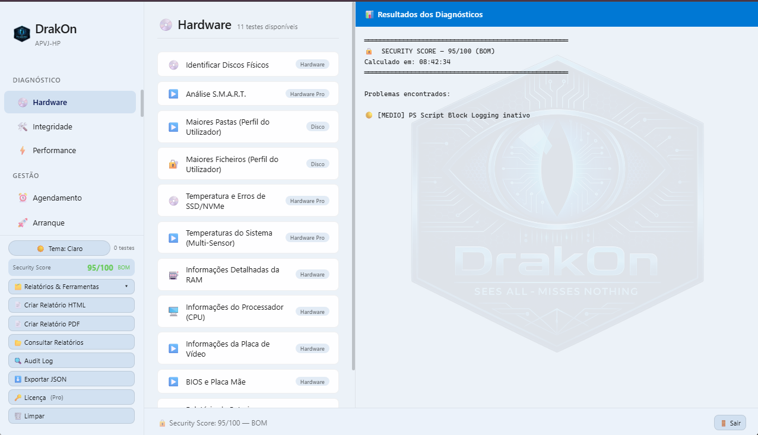Viewport: 758px width, 435px height.
Task: Click Criar Relatório HTML button
Action: pos(71,305)
